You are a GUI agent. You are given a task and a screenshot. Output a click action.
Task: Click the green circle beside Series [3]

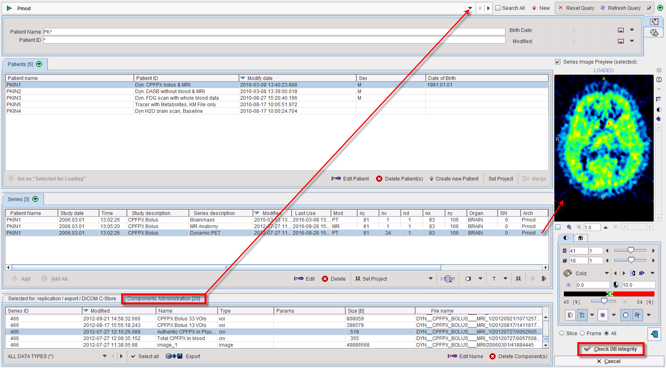[35, 199]
